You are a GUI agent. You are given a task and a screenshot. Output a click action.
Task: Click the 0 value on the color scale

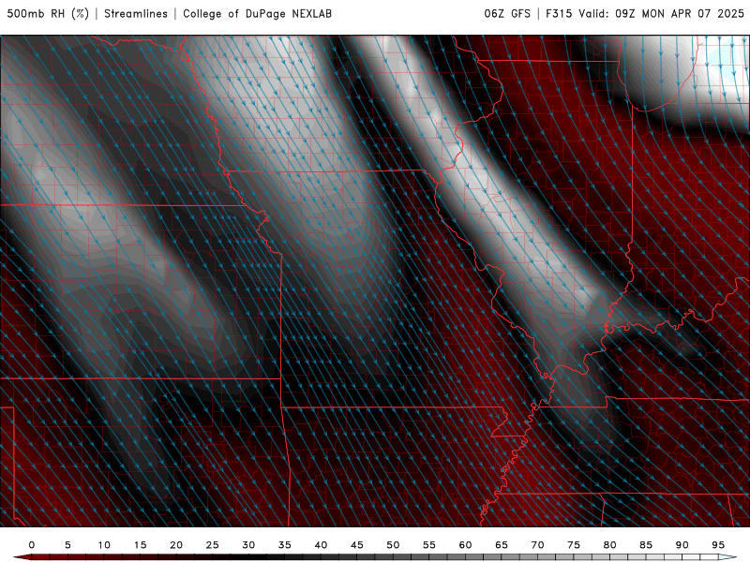pos(32,545)
